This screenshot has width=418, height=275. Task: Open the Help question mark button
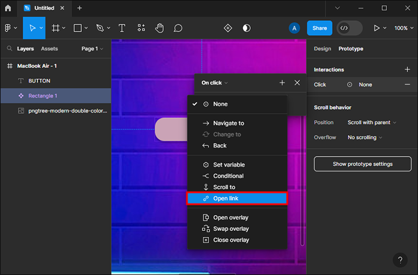[401, 260]
